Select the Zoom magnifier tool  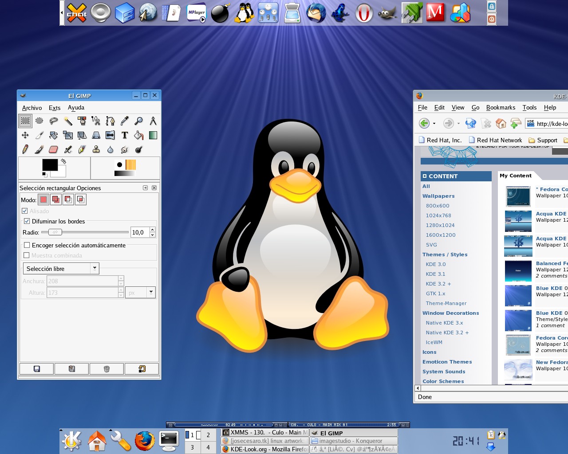(x=139, y=121)
